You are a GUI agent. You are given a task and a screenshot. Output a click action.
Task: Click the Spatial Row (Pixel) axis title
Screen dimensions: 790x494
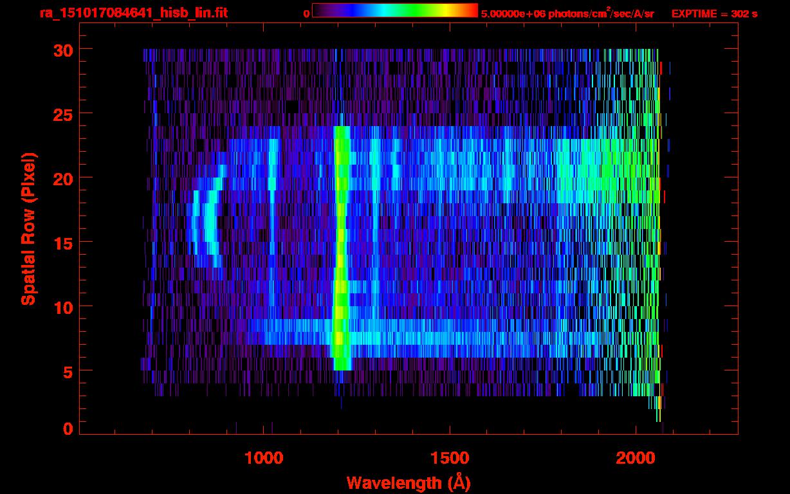click(28, 229)
